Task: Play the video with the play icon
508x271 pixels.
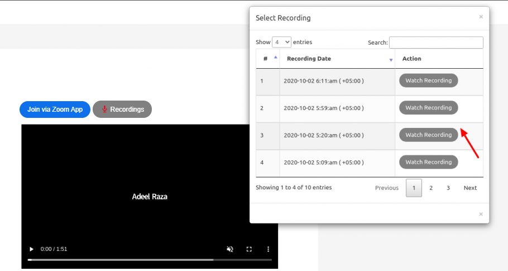Action: pyautogui.click(x=31, y=249)
